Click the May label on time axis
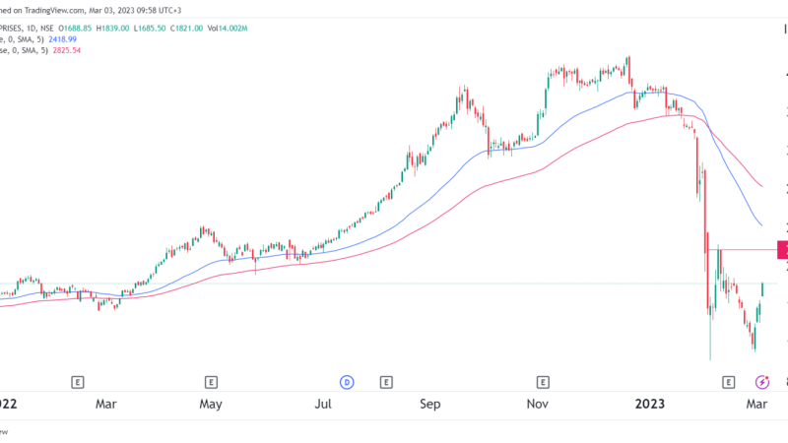Image resolution: width=788 pixels, height=443 pixels. (x=210, y=404)
